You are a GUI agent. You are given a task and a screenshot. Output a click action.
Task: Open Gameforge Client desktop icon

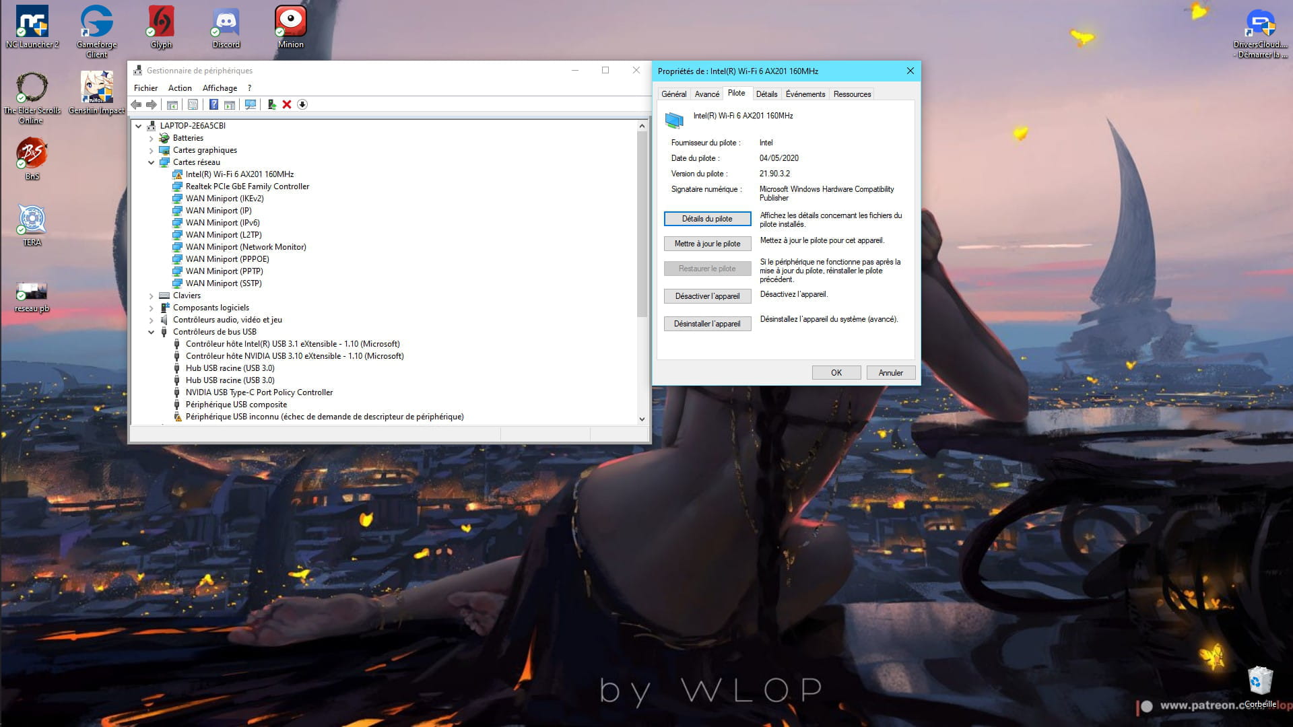pos(96,32)
